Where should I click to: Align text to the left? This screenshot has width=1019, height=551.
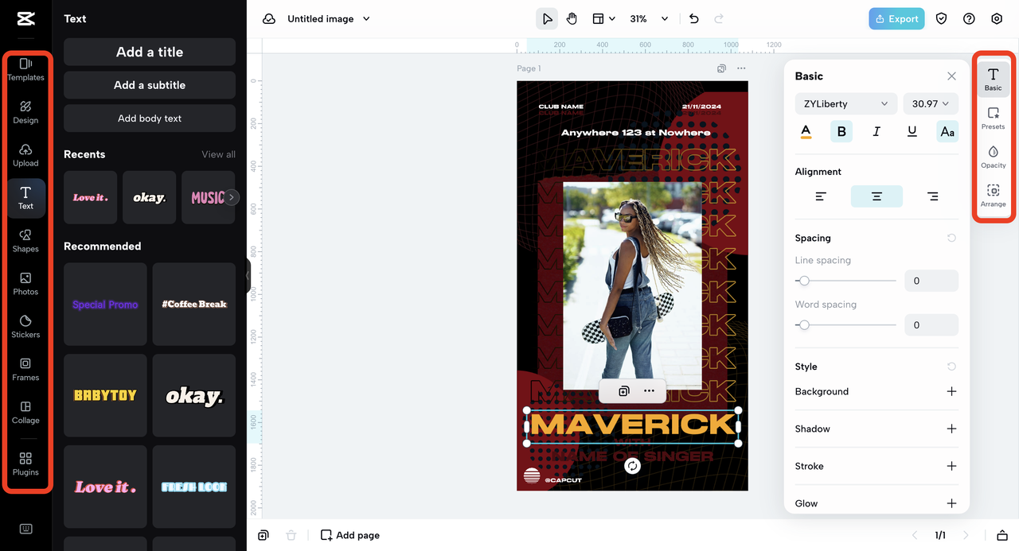coord(821,196)
